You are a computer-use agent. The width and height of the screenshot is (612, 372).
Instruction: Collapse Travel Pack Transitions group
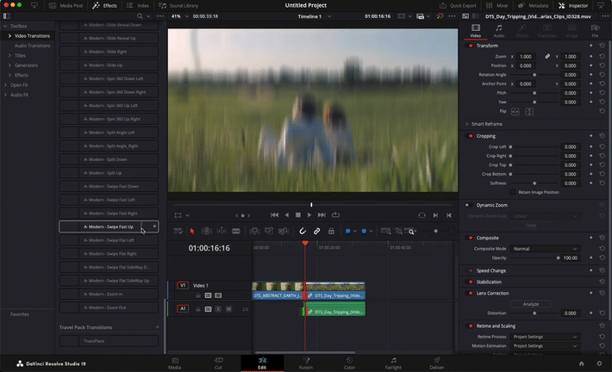[x=157, y=327]
